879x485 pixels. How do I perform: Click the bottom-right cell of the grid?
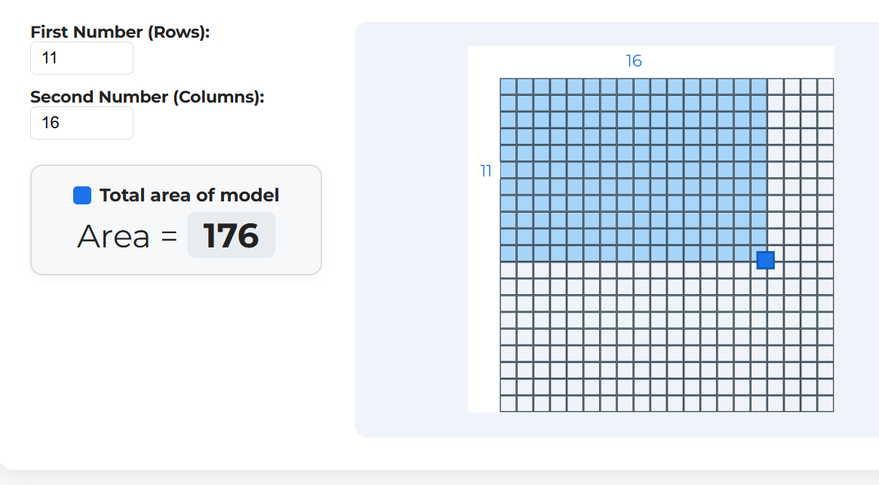pyautogui.click(x=825, y=404)
